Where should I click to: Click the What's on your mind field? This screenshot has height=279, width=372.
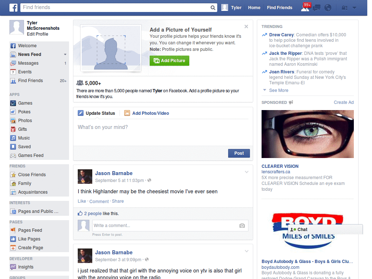point(163,132)
